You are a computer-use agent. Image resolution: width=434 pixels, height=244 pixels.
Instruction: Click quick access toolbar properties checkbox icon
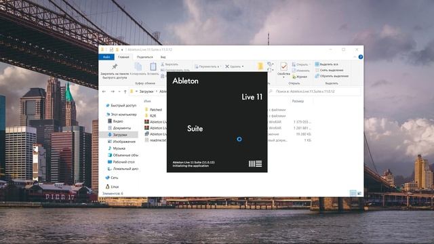(x=111, y=49)
